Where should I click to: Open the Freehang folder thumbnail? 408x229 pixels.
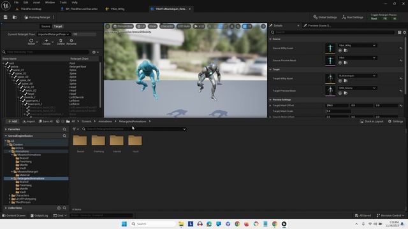point(98,141)
